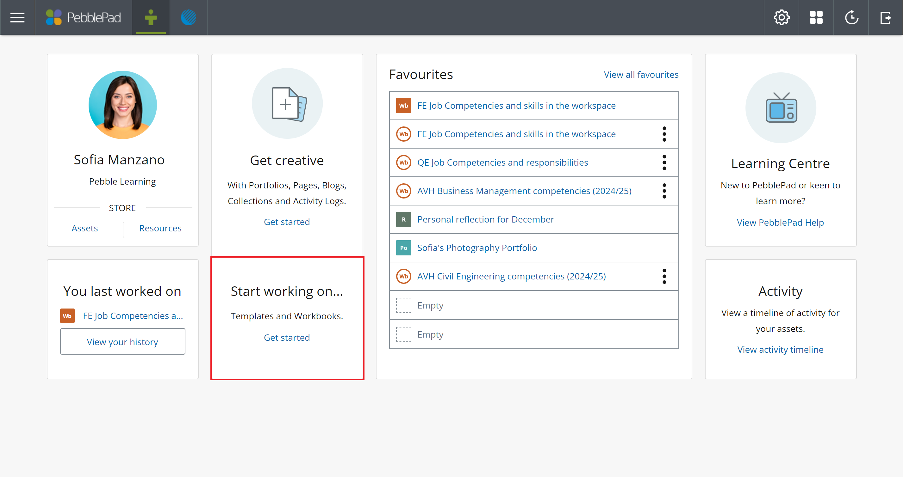903x477 pixels.
Task: Click the Pebble+ green figure icon
Action: pyautogui.click(x=151, y=17)
